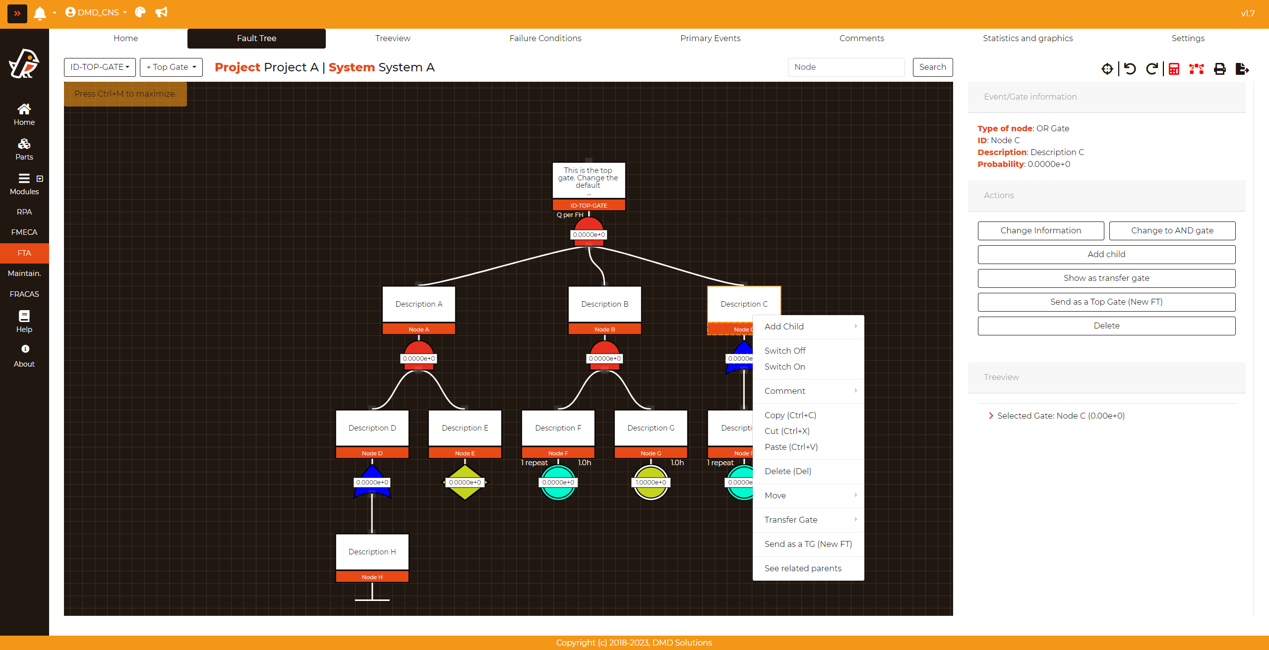
Task: Open the ID-TOP-GATE dropdown
Action: [100, 67]
